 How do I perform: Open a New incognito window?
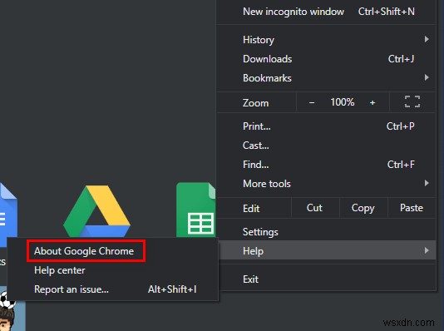click(x=326, y=12)
